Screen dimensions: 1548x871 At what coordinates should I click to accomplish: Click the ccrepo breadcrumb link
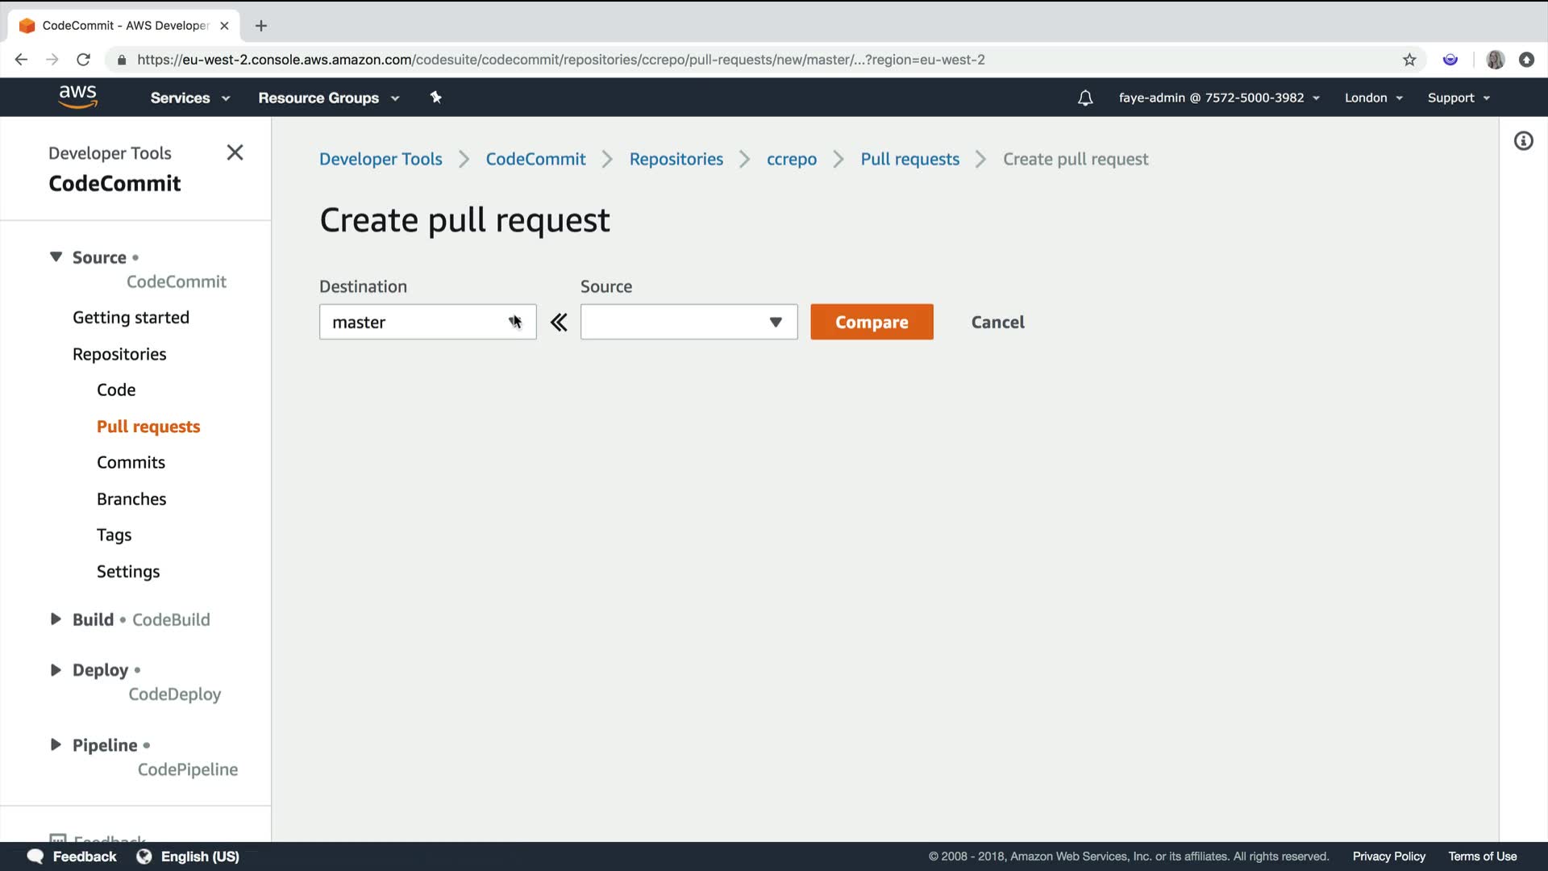pyautogui.click(x=791, y=159)
